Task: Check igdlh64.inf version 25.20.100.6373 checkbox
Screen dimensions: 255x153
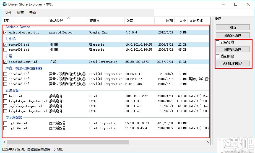Action: tap(5, 123)
